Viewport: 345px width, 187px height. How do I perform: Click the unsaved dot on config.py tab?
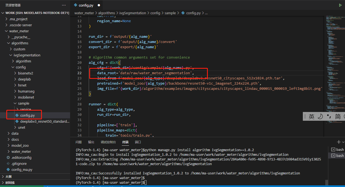pos(99,5)
